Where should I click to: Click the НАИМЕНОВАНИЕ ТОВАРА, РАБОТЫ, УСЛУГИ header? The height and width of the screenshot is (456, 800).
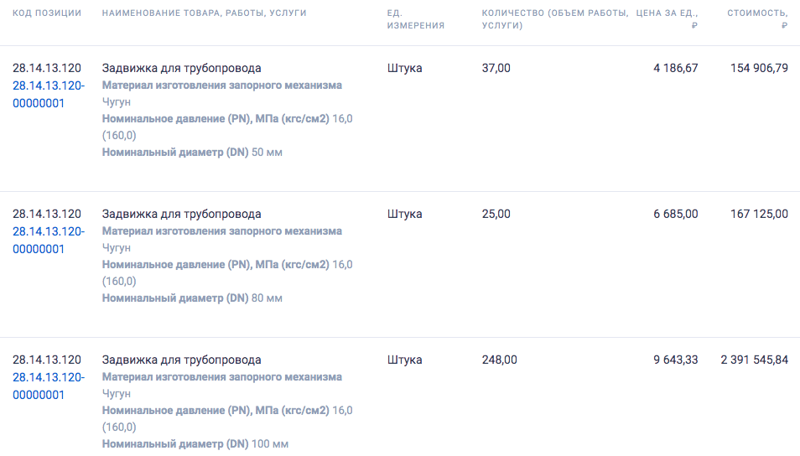point(204,13)
